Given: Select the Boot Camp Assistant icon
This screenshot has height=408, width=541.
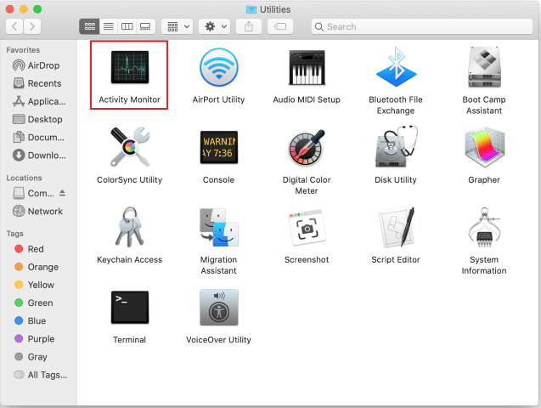Looking at the screenshot, I should tap(484, 67).
